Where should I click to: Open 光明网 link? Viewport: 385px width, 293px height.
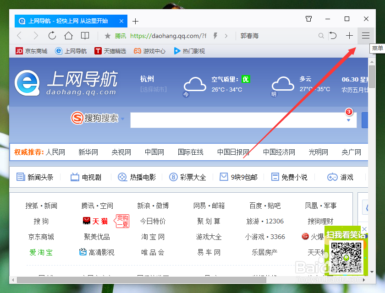(x=319, y=152)
